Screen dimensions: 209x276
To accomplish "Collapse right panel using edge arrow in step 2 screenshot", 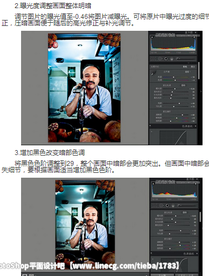I will [x=201, y=92].
